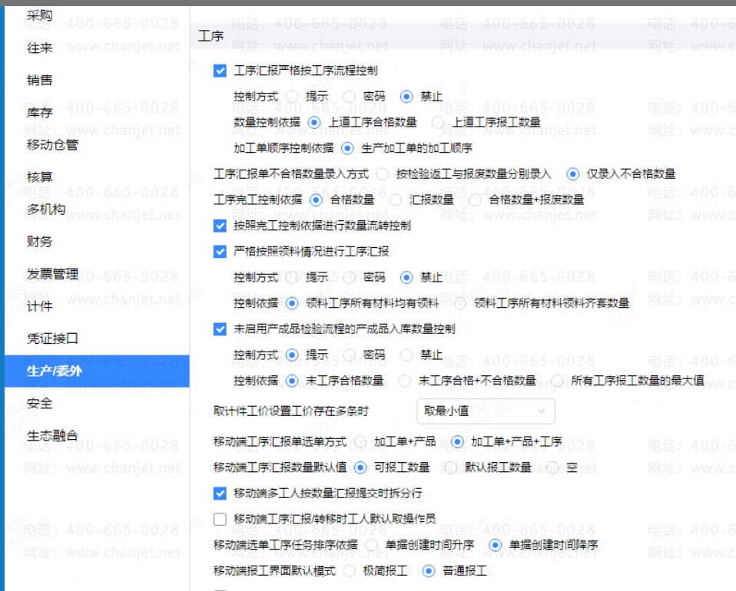Image resolution: width=736 pixels, height=591 pixels.
Task: Choose 上道工序报工数量 radio option
Action: pyautogui.click(x=438, y=123)
